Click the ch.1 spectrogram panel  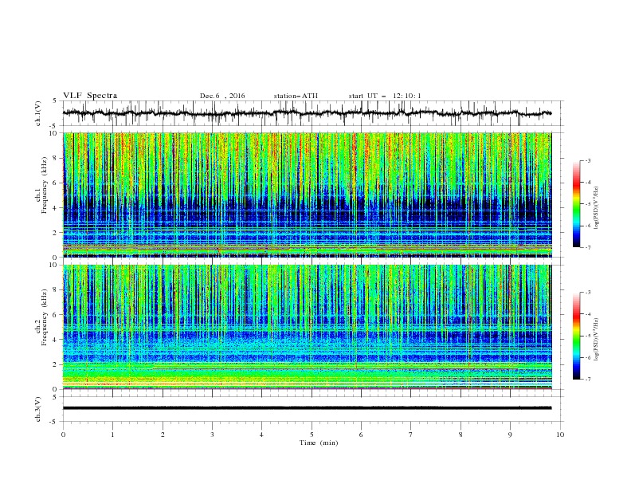pos(308,195)
